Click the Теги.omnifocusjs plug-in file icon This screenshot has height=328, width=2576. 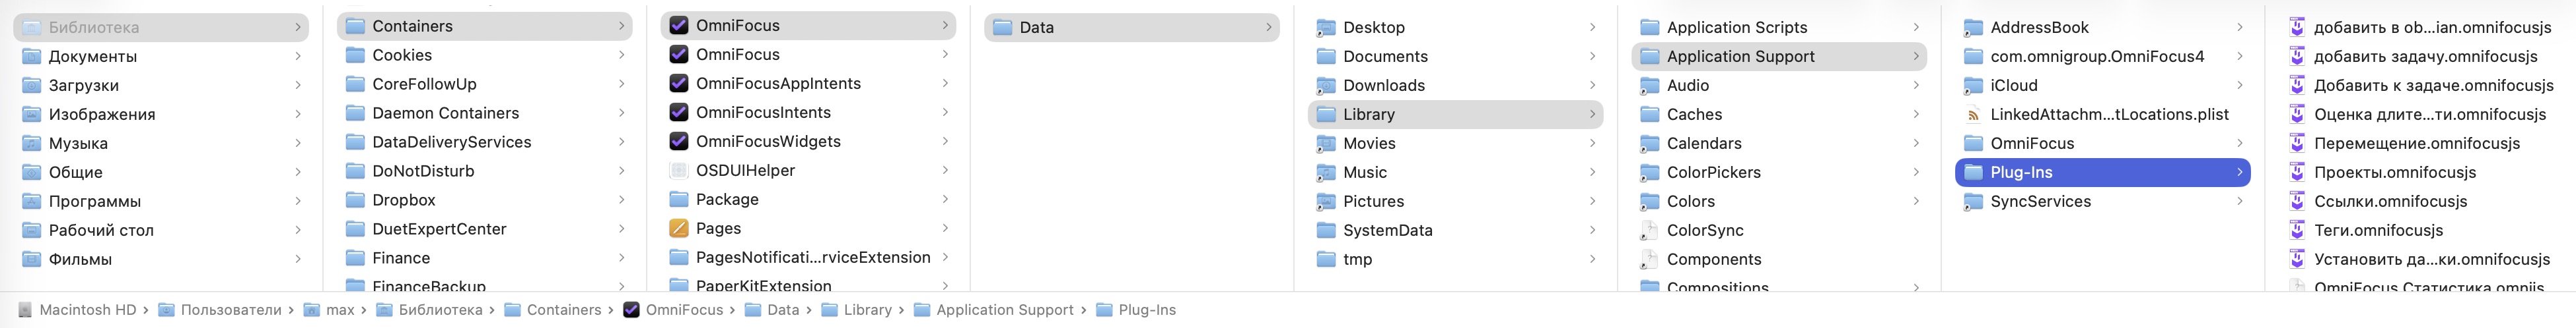tap(2297, 231)
